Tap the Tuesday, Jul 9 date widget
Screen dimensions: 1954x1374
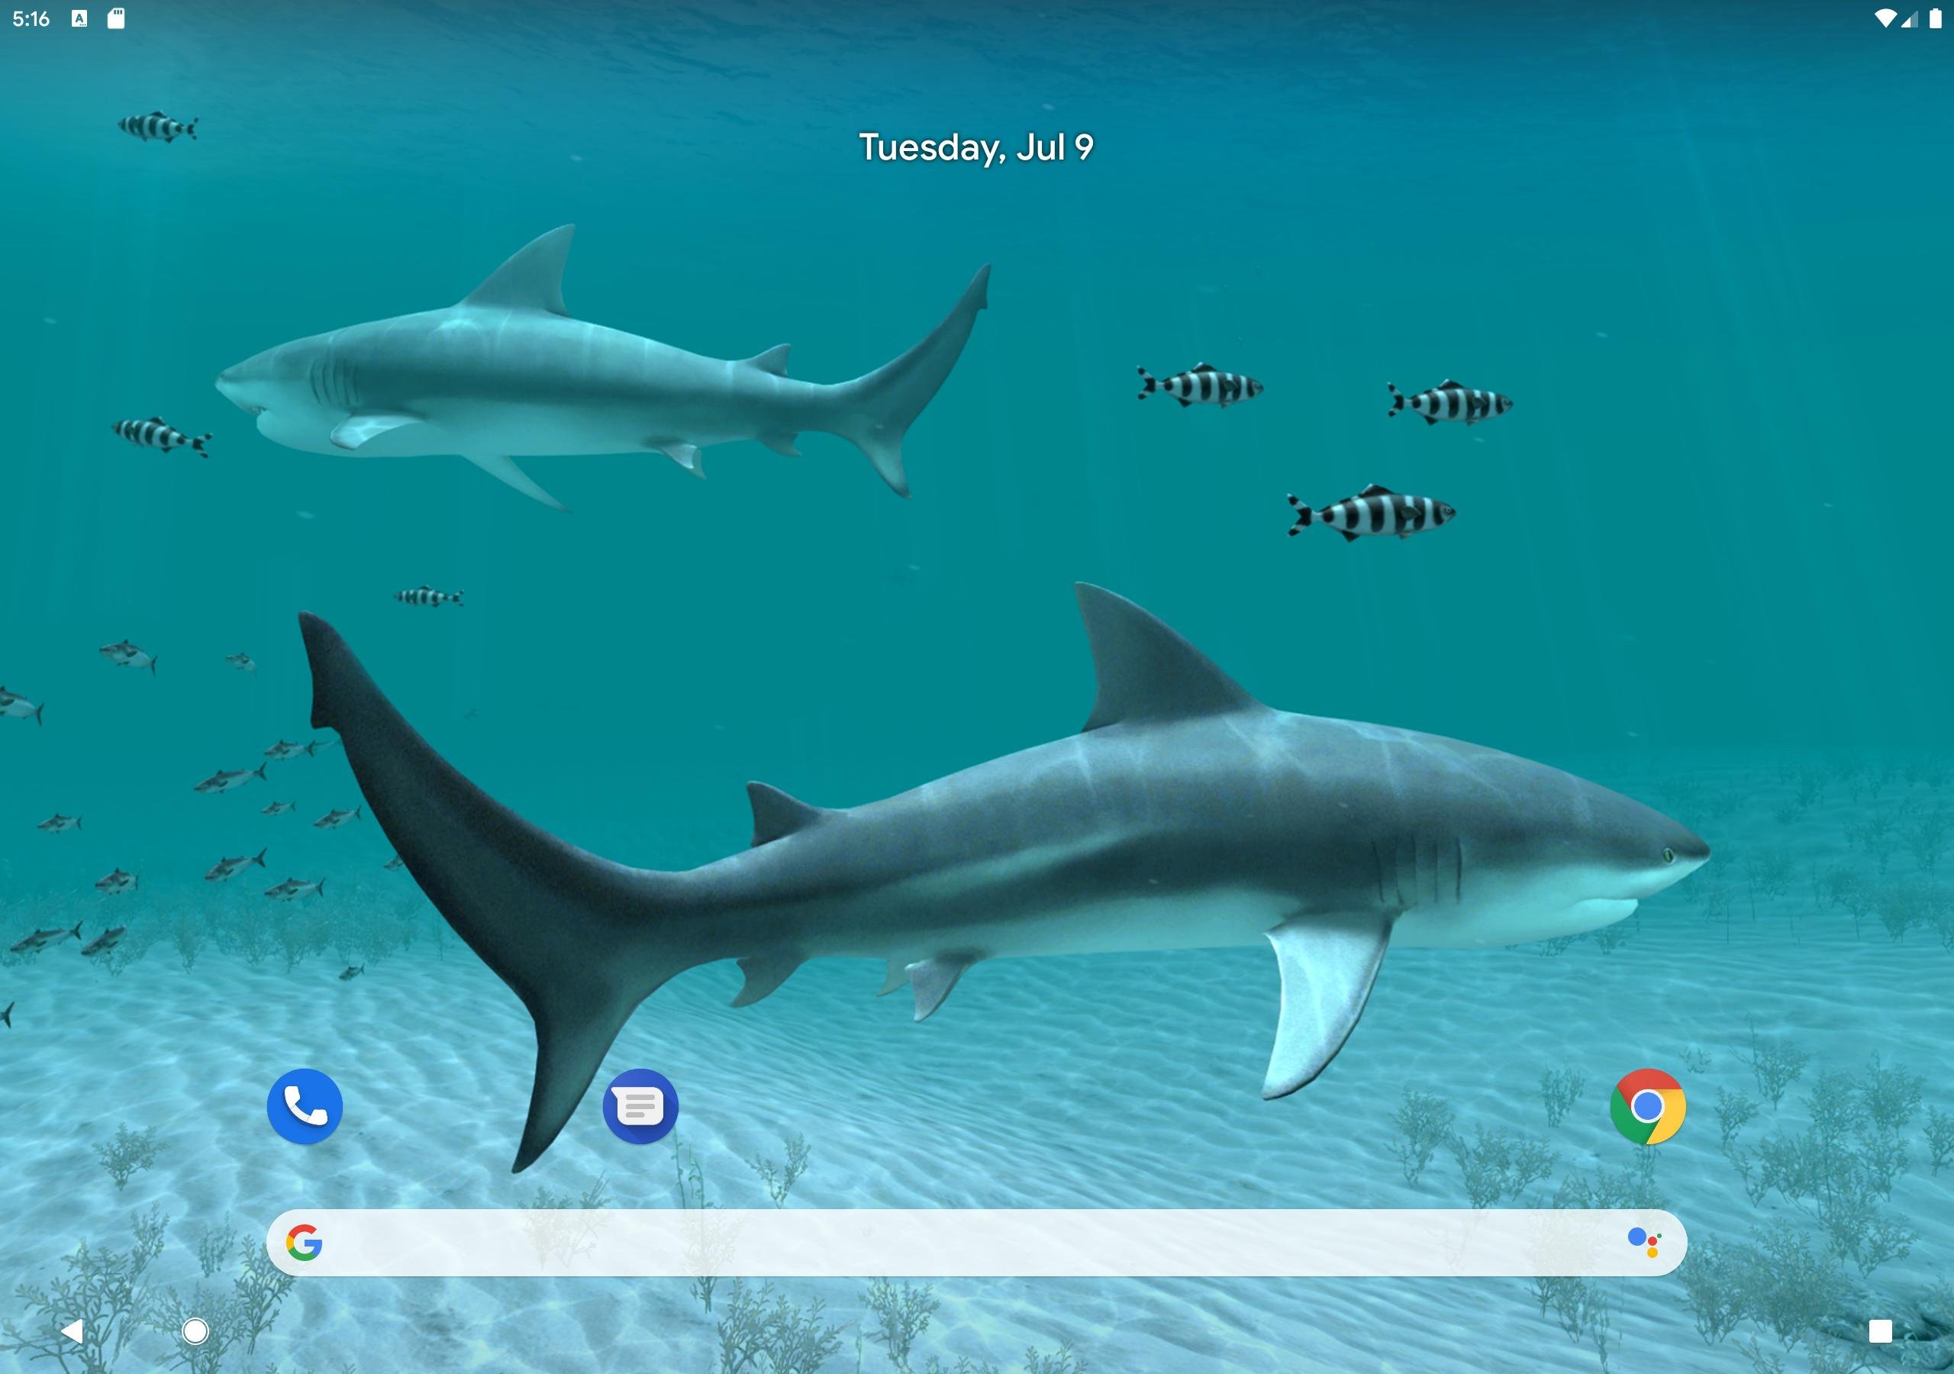(x=976, y=147)
